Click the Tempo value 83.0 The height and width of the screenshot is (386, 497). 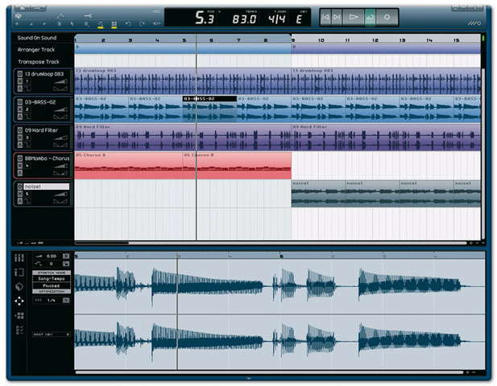[244, 19]
